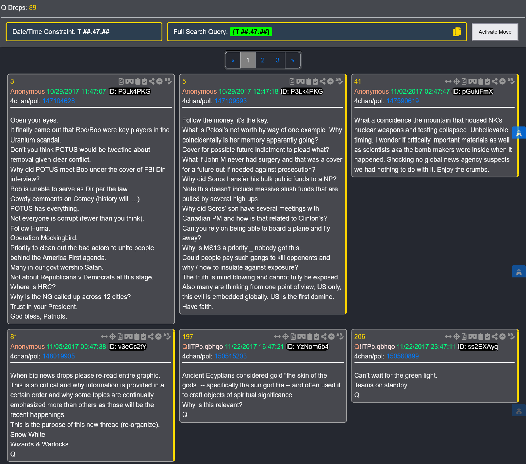The height and width of the screenshot is (464, 526).
Task: Click share icon on drop 3
Action: point(152,81)
